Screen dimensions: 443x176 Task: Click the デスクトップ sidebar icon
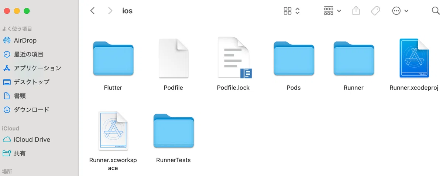[7, 82]
